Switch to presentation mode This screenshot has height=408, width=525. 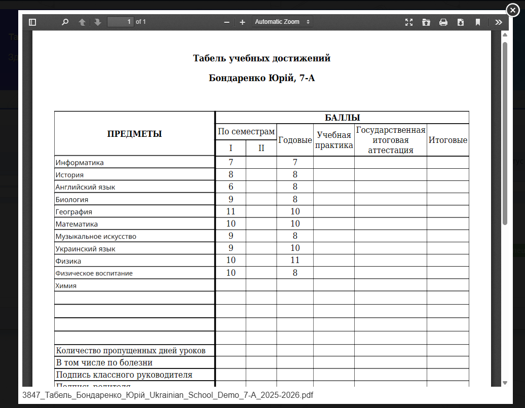(x=409, y=22)
